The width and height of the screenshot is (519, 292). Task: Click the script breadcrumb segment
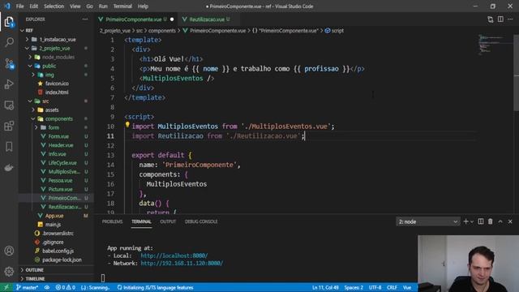(334, 31)
